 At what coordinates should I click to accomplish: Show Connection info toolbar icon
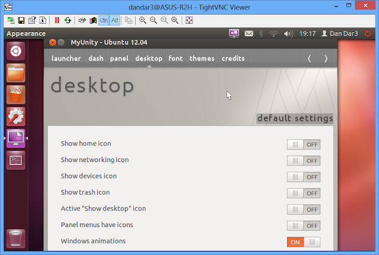click(43, 21)
